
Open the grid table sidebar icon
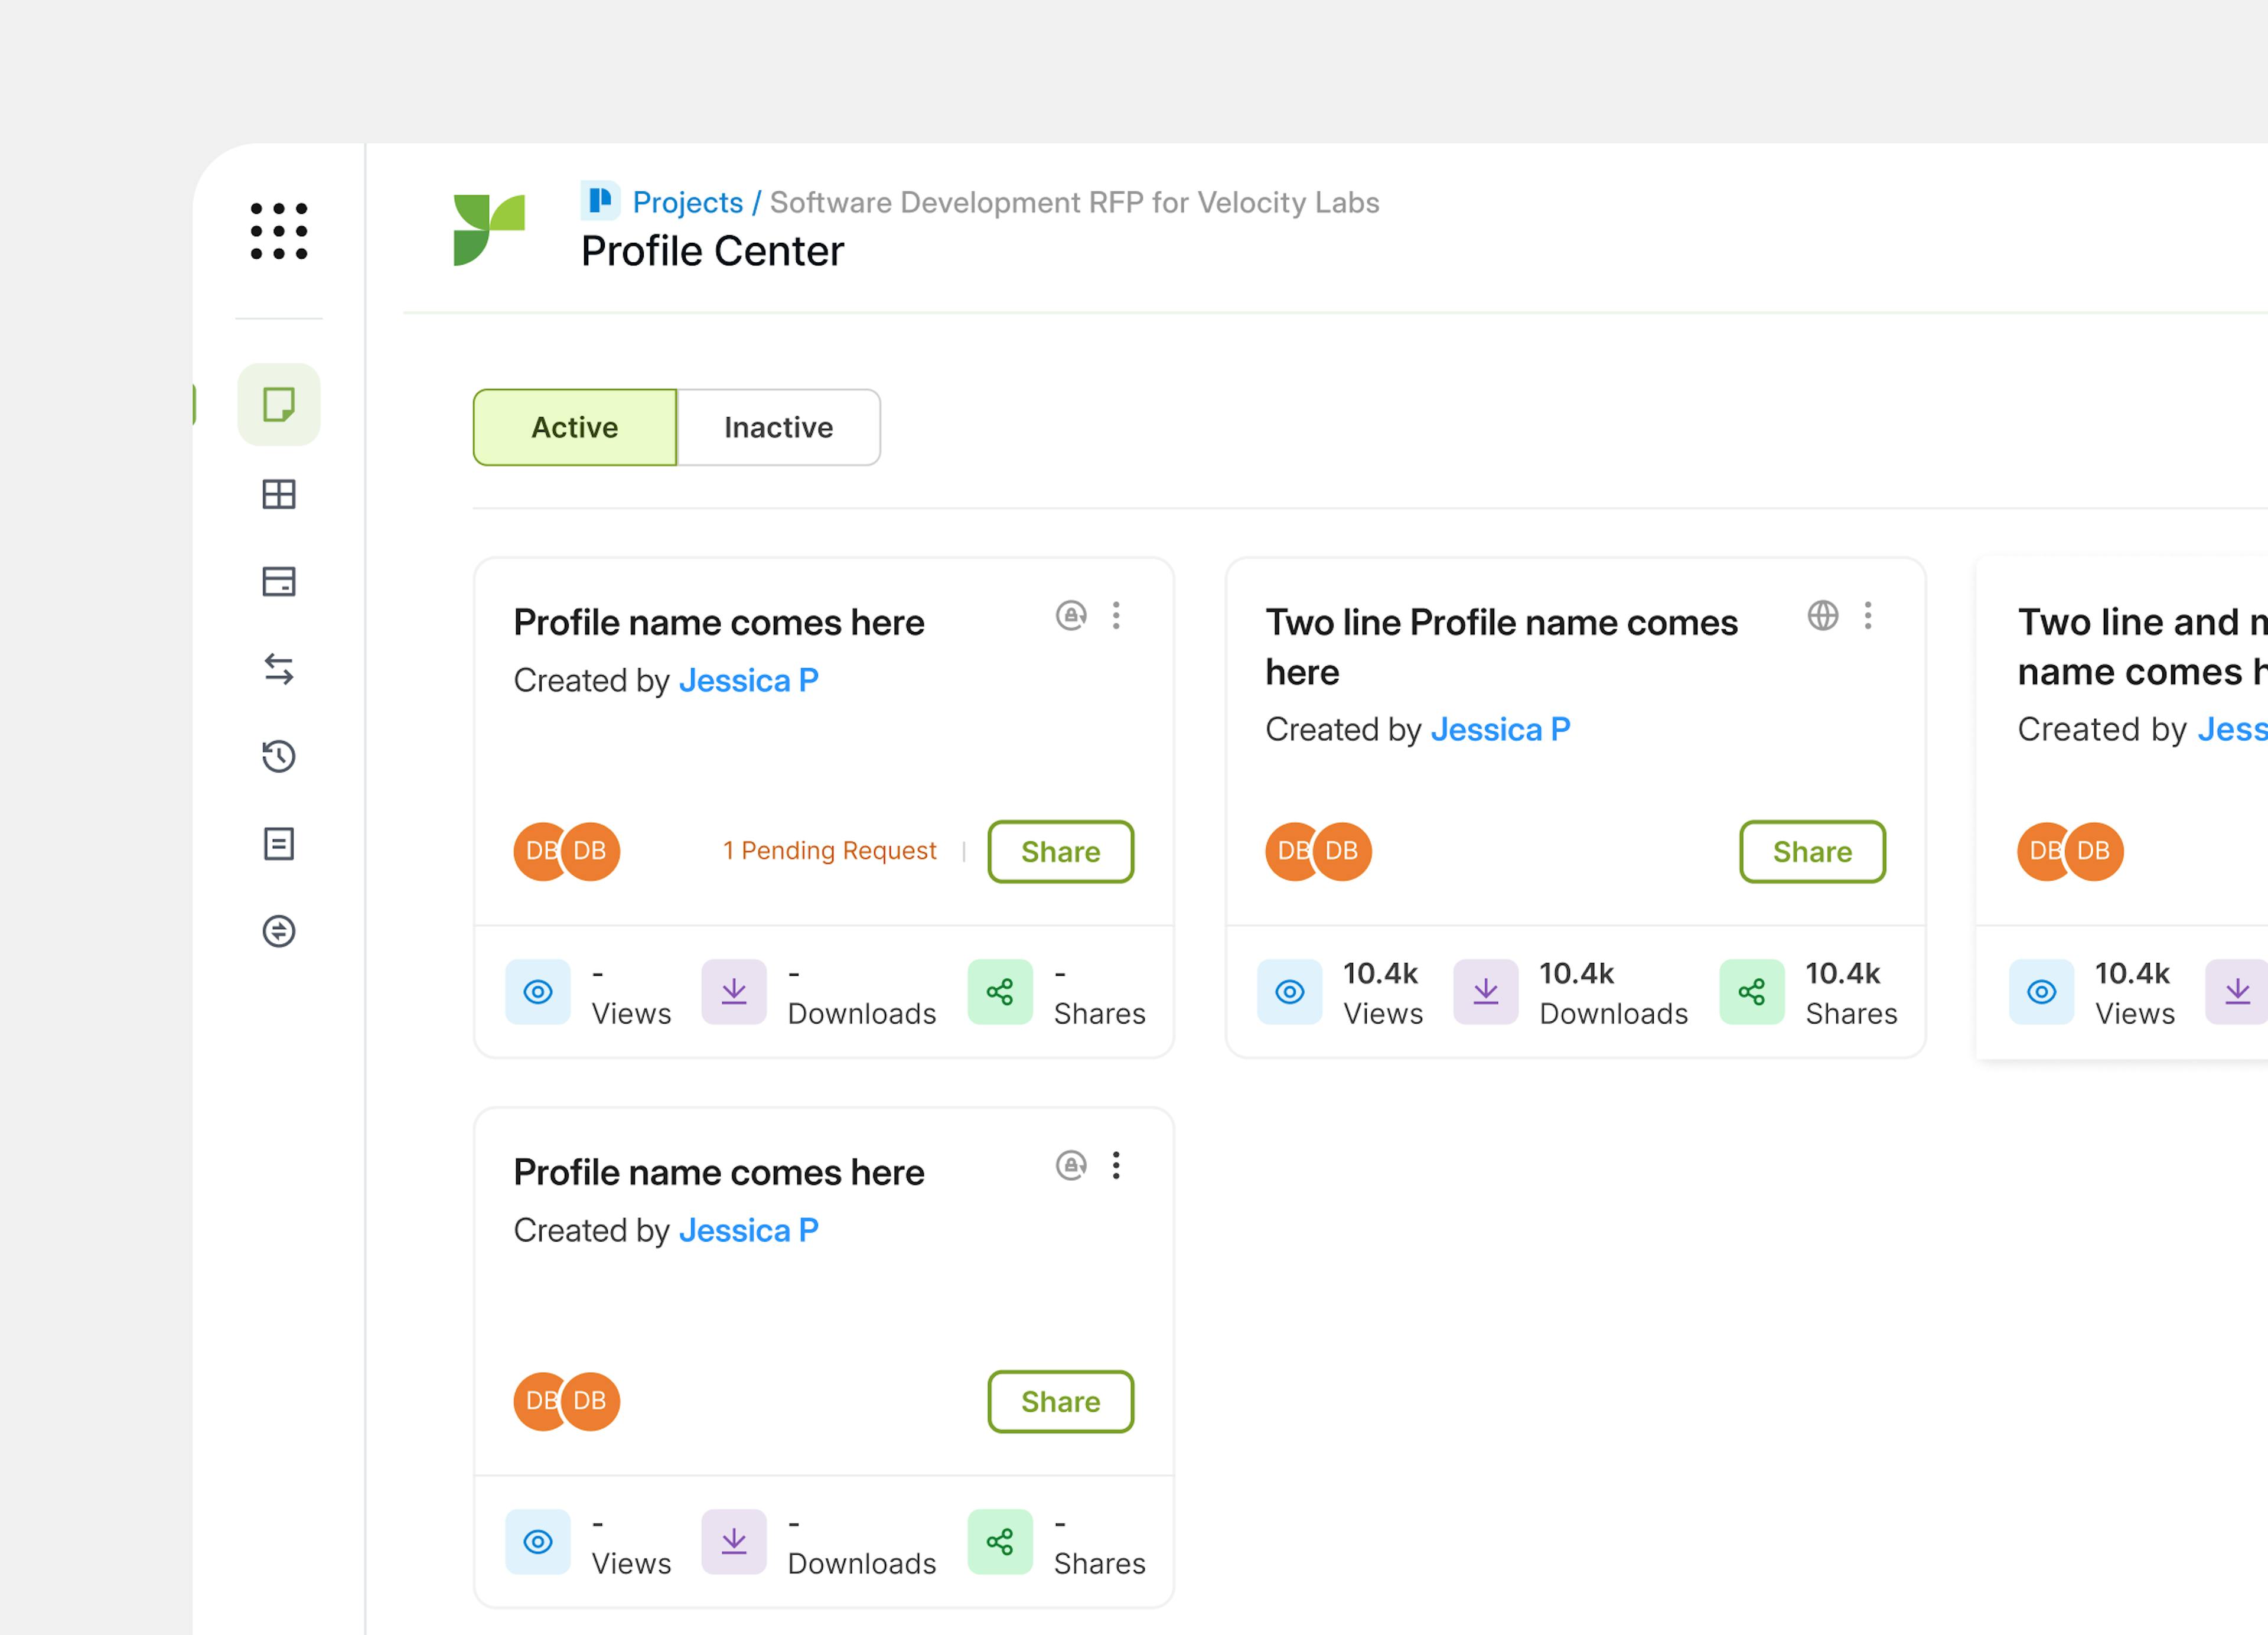tap(279, 494)
